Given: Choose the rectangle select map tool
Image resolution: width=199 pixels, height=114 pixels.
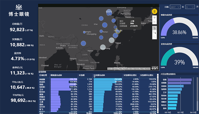Looking at the screenshot, I should [154, 33].
